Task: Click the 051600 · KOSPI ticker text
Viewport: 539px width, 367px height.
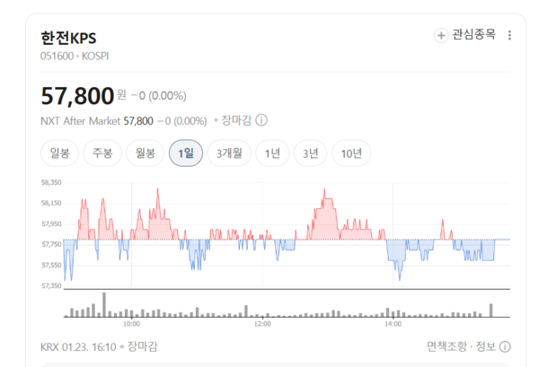Action: click(x=75, y=56)
